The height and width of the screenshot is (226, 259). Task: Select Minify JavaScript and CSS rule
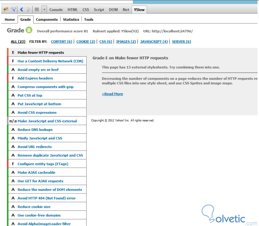click(x=47, y=138)
